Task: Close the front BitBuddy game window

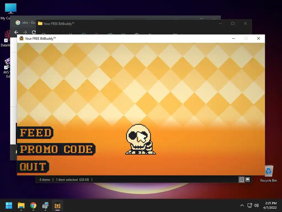Action: (258, 38)
